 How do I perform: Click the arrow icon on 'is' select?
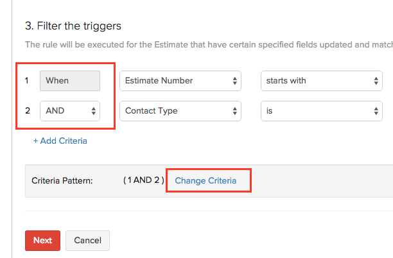pyautogui.click(x=376, y=111)
